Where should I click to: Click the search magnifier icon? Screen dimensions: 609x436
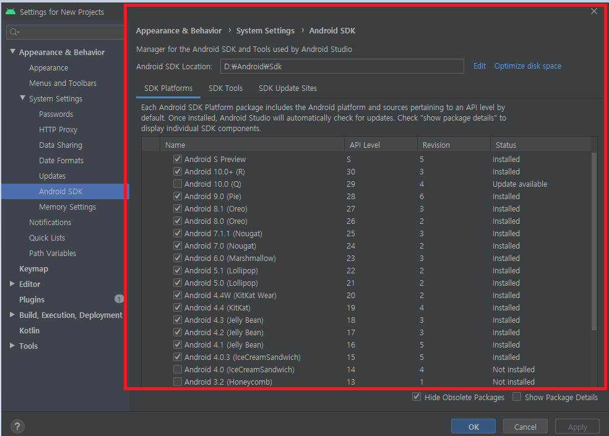(14, 32)
